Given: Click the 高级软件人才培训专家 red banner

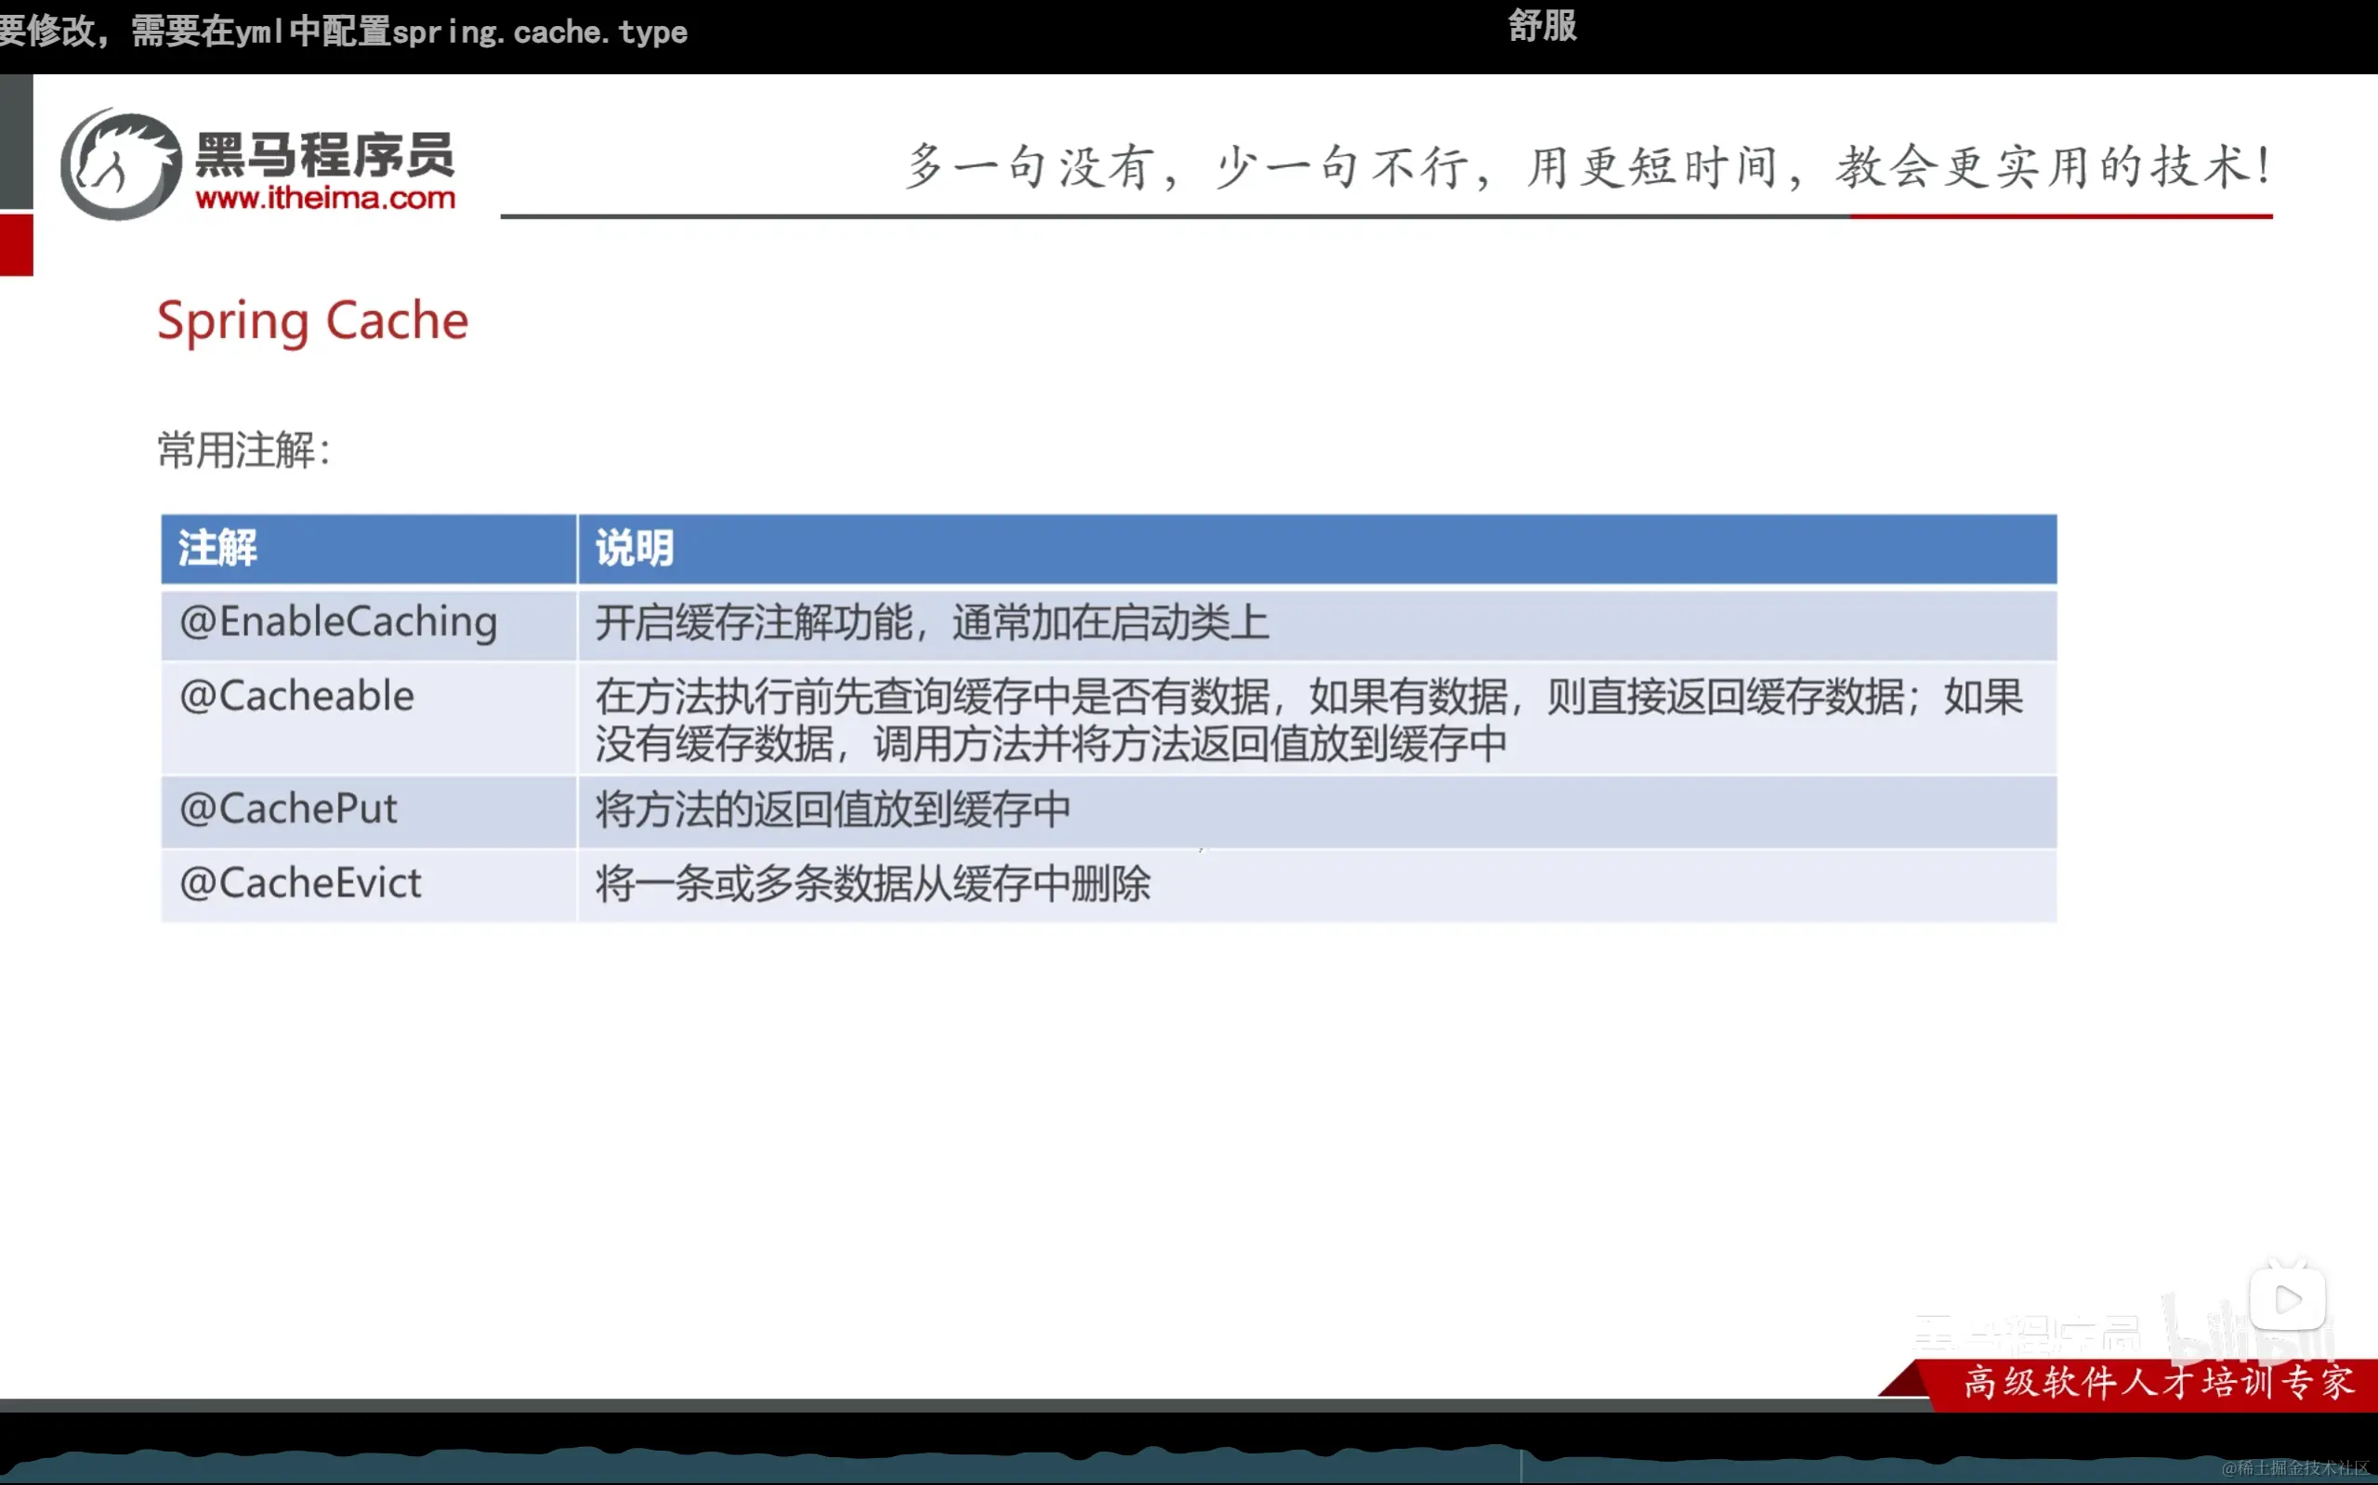Looking at the screenshot, I should pyautogui.click(x=2158, y=1383).
